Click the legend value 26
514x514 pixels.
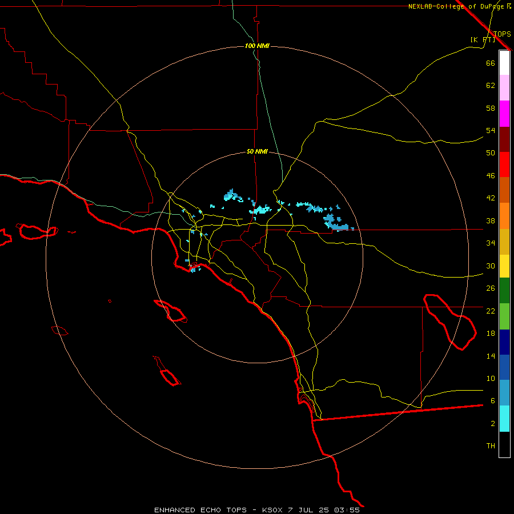point(491,288)
